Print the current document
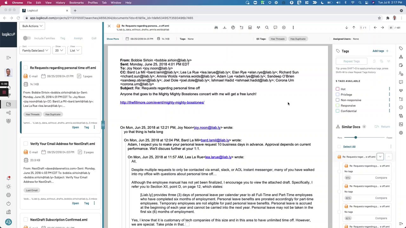The image size is (406, 228). (233, 28)
